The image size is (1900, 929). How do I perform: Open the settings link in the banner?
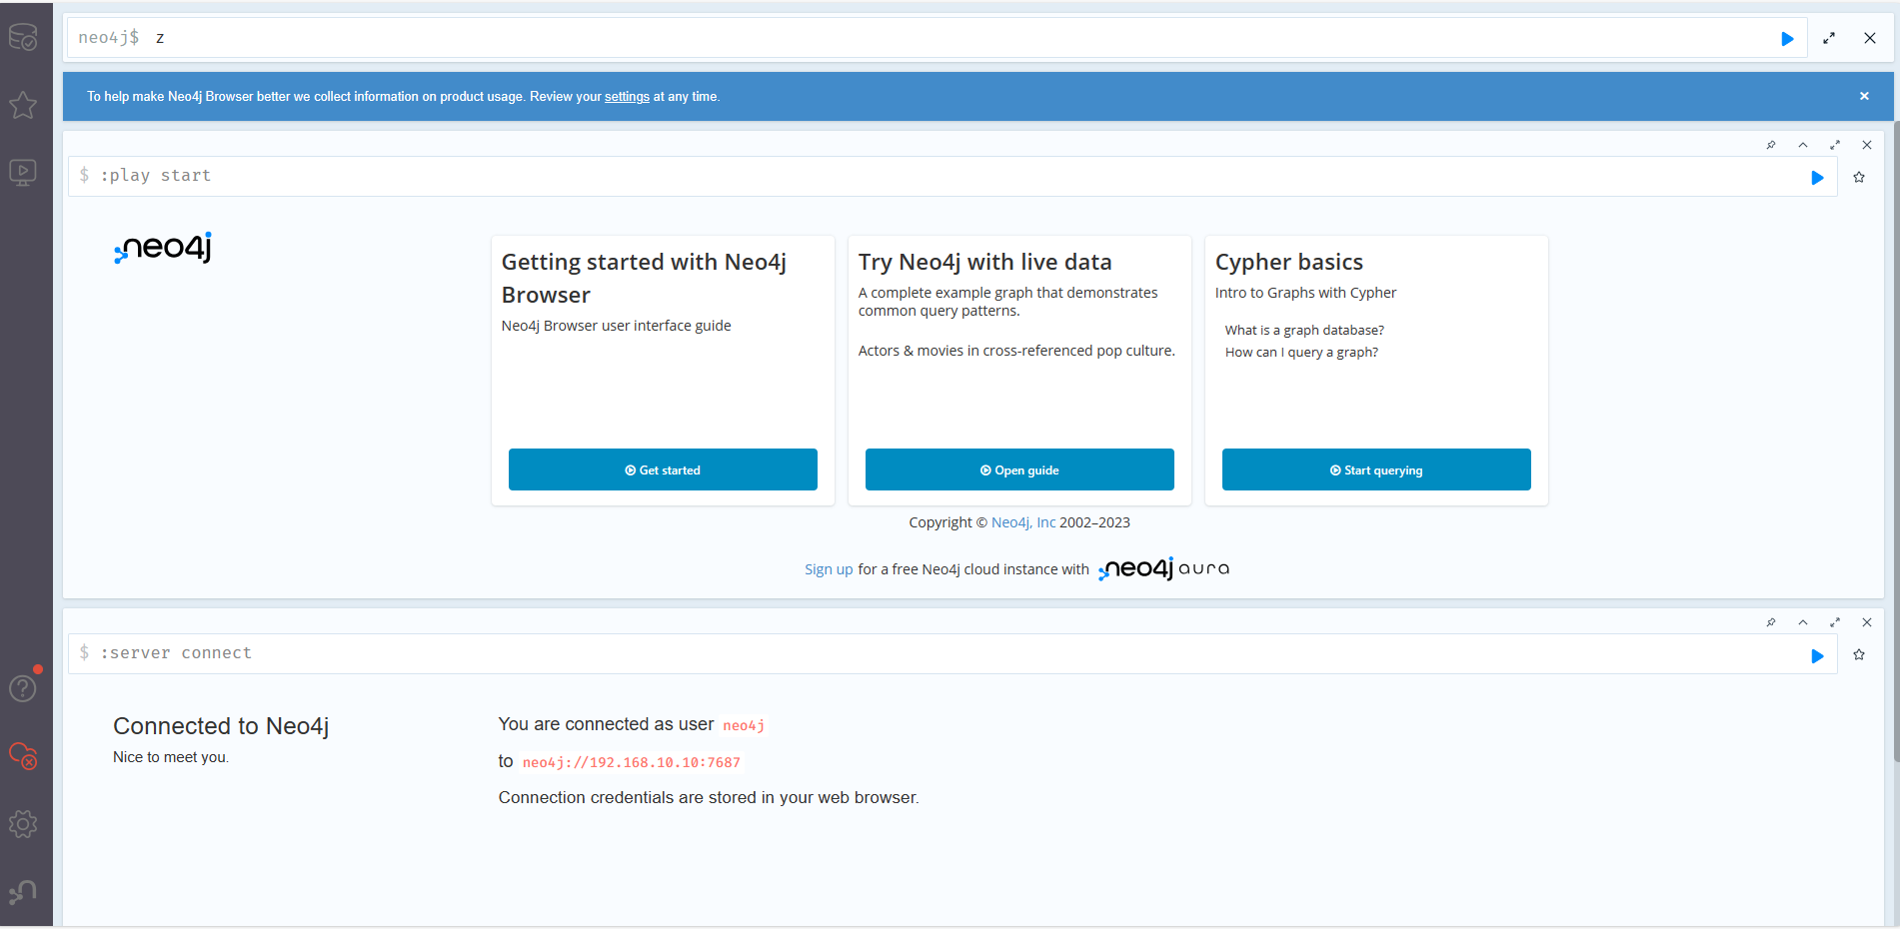pos(627,97)
